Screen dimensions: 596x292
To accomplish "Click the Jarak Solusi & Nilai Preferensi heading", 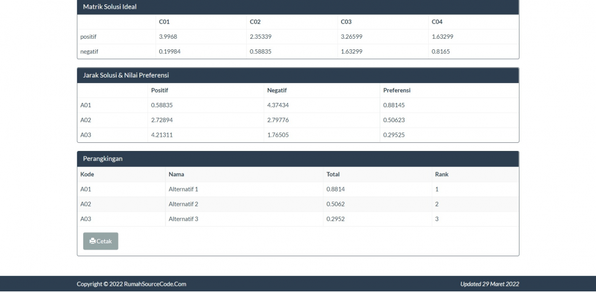I will click(126, 75).
